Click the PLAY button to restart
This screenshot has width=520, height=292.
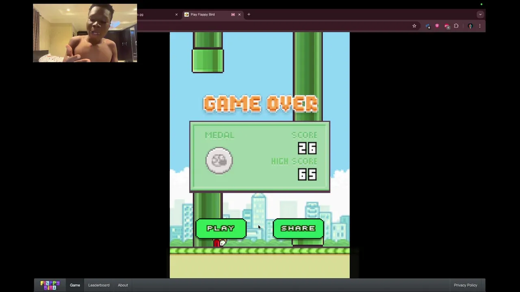coord(221,228)
